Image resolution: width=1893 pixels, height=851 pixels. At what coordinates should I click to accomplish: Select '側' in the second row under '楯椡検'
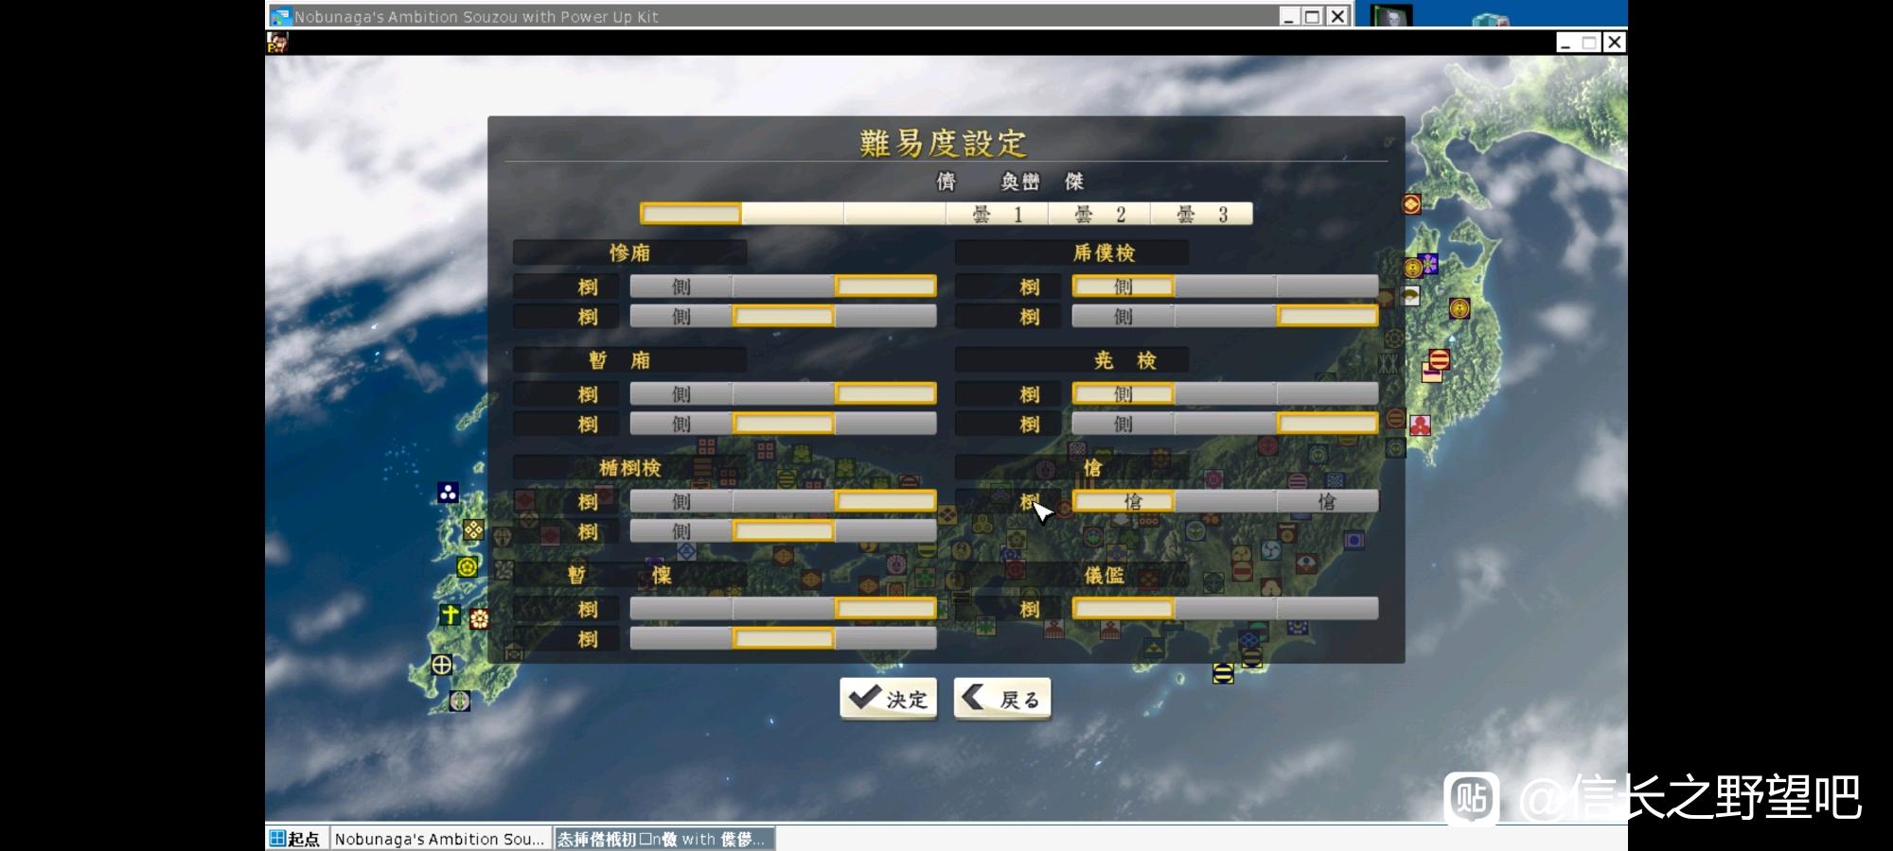coord(681,531)
